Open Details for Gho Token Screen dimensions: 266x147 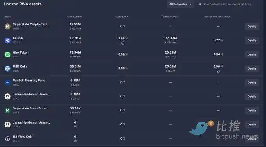(x=252, y=55)
